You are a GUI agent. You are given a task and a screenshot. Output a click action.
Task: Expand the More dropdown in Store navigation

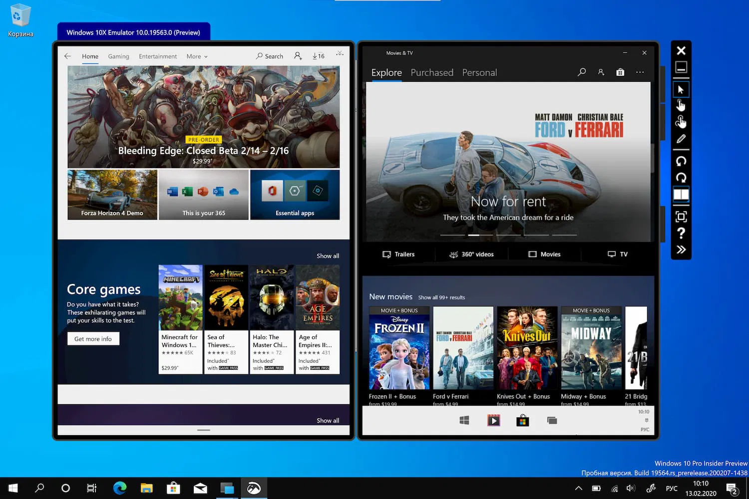(197, 56)
